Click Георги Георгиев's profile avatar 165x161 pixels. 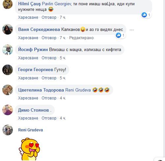[8, 70]
